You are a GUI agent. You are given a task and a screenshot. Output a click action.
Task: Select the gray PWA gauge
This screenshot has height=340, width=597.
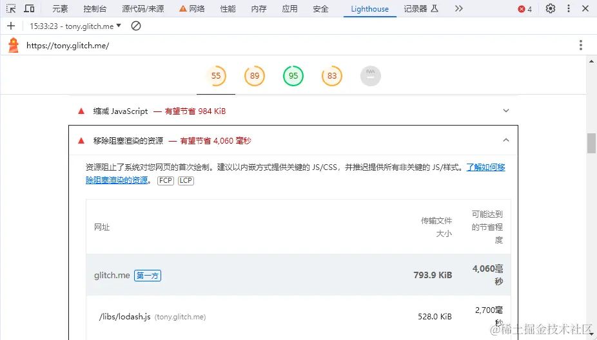click(x=371, y=76)
